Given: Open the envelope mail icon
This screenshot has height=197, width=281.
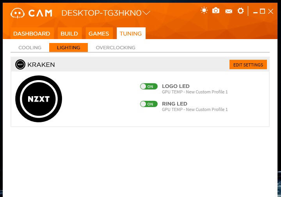Looking at the screenshot, I should click(x=229, y=11).
